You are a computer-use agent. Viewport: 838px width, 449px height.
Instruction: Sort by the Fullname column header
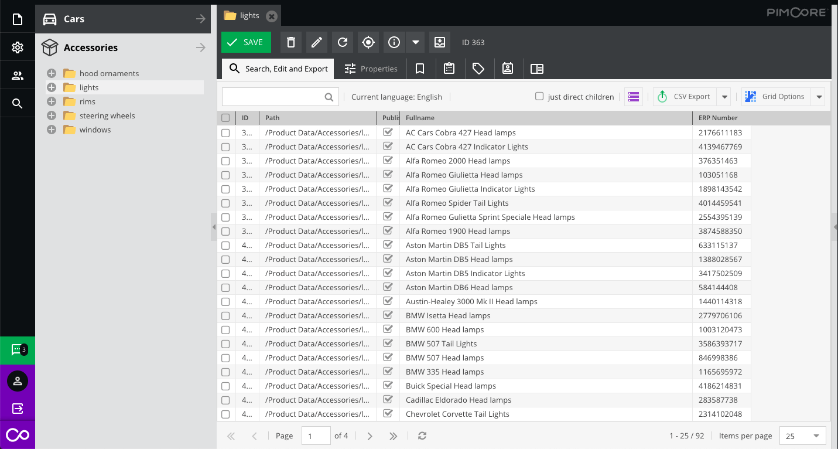(x=546, y=118)
